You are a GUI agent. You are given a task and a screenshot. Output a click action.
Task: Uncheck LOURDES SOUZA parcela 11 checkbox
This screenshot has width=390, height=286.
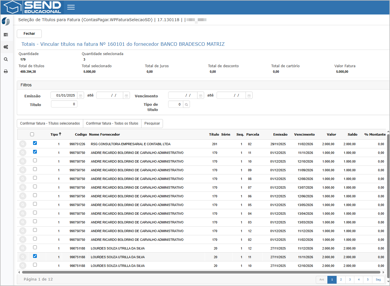tap(35, 256)
